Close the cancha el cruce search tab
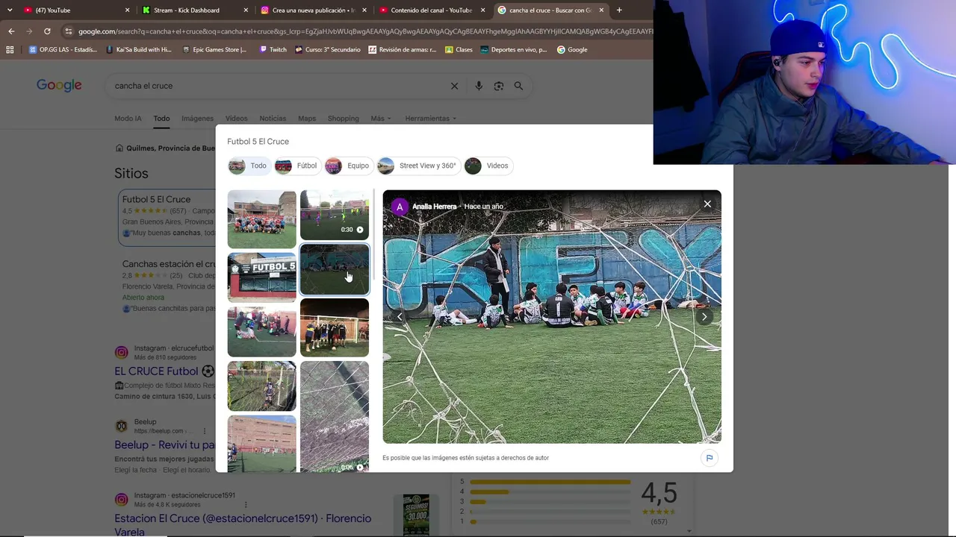The height and width of the screenshot is (537, 956). tap(601, 10)
